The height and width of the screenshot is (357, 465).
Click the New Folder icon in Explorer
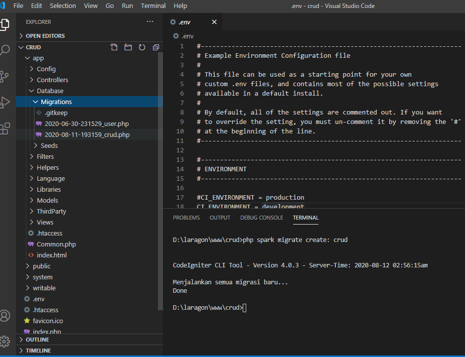[x=128, y=47]
